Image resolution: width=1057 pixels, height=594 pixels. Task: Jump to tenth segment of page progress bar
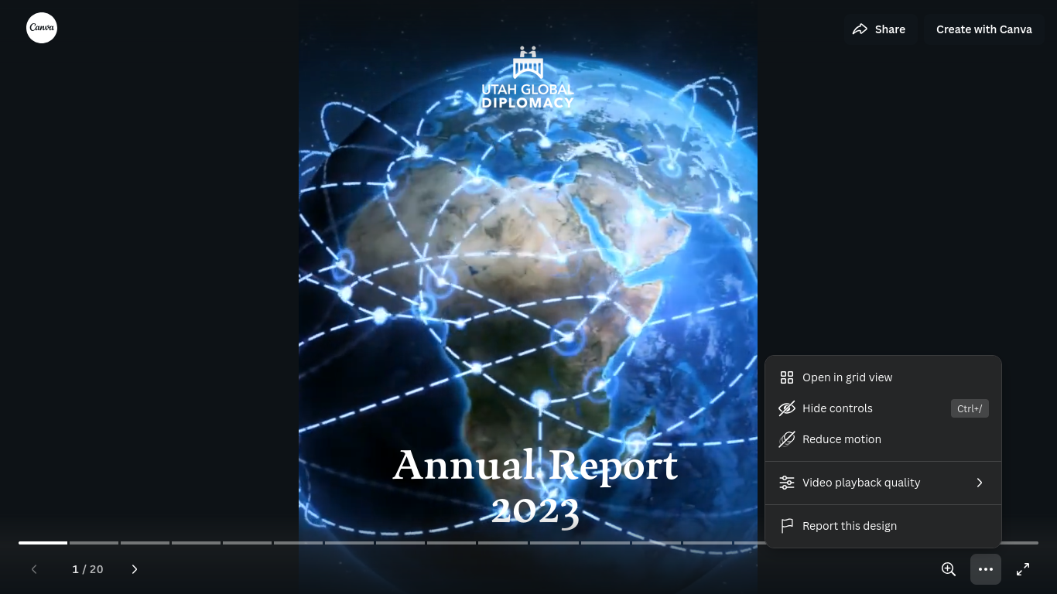(502, 543)
